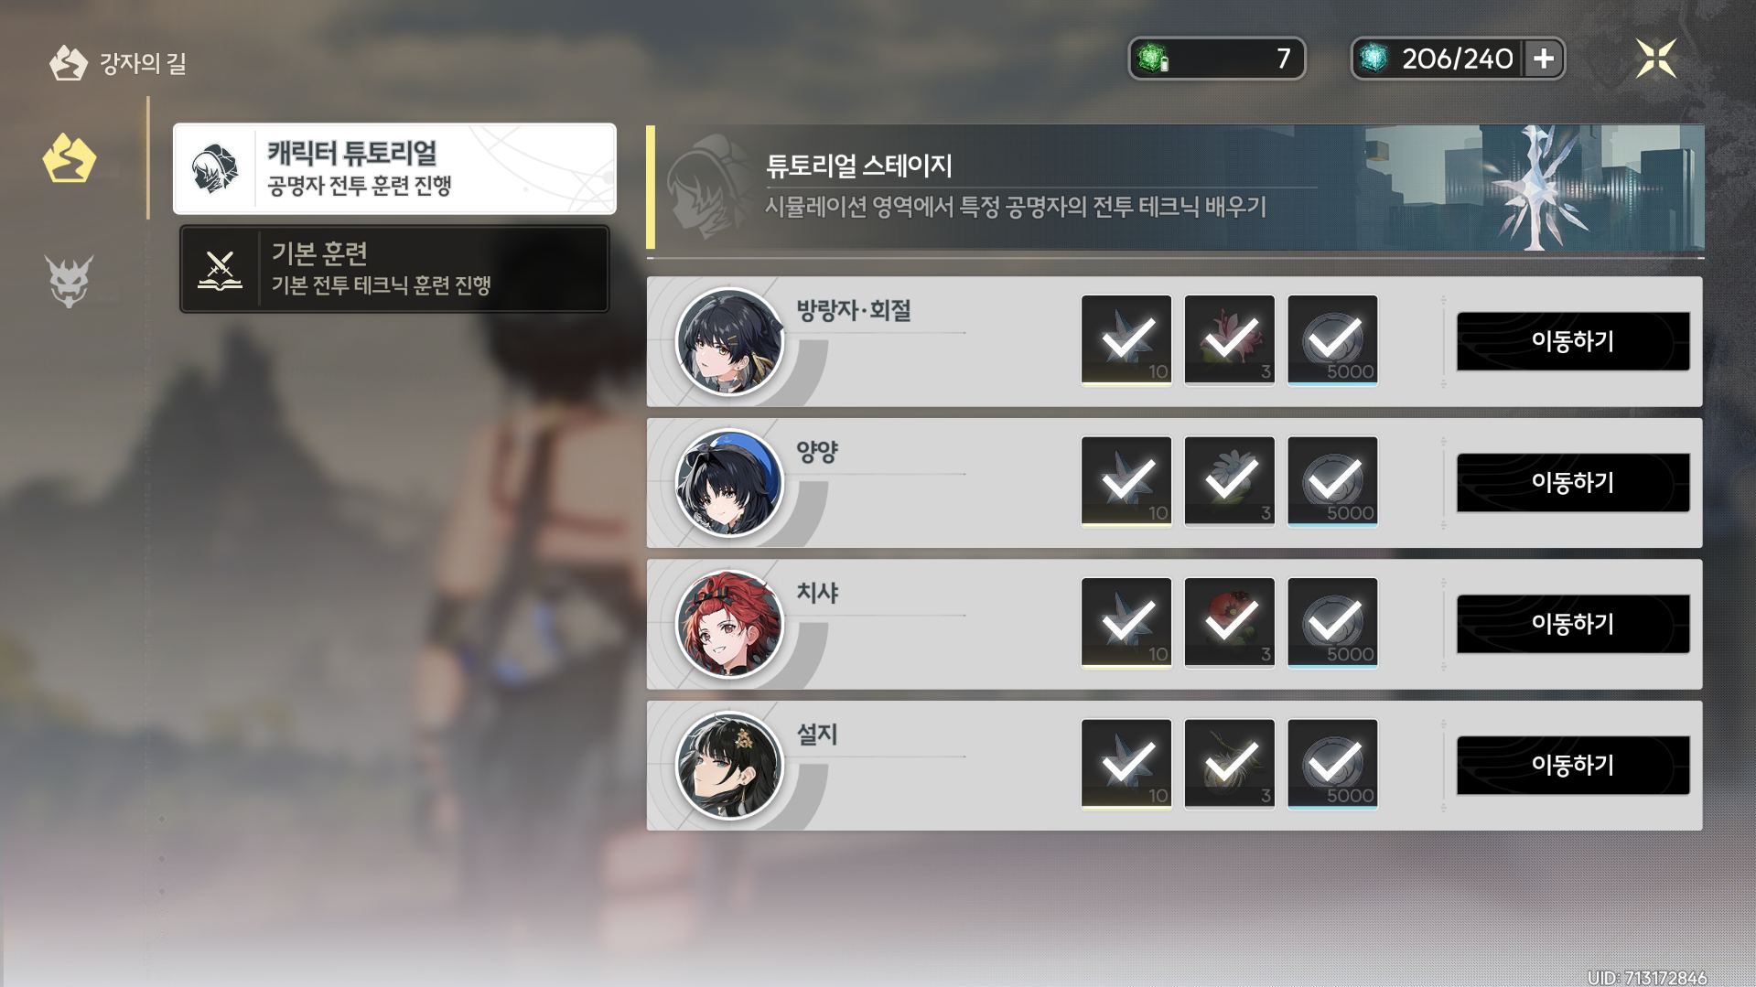Click 치샤's checked 5000 coin reward
Viewport: 1756px width, 987px height.
(1332, 622)
